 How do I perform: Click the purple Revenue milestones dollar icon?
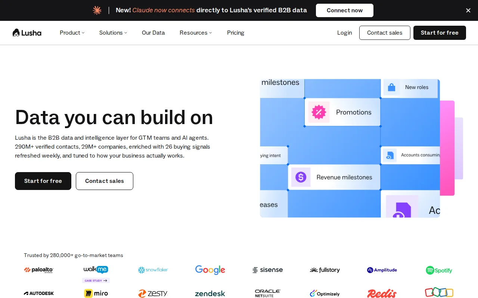point(301,177)
